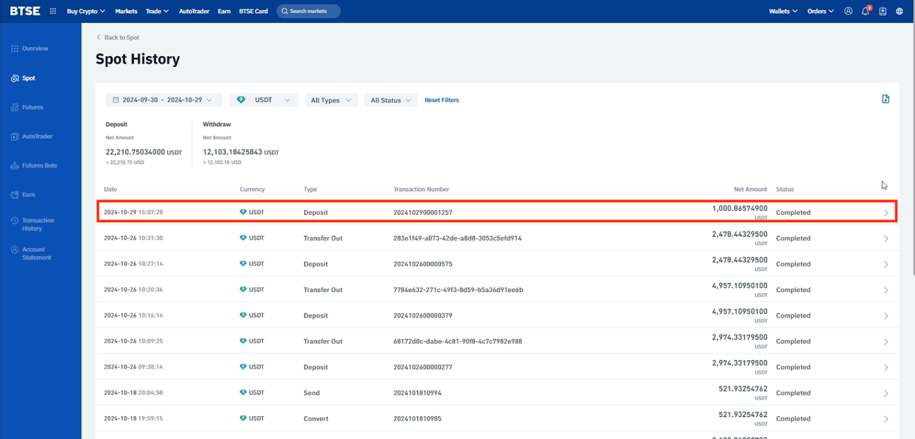
Task: Click the Reset Filters link
Action: (441, 100)
